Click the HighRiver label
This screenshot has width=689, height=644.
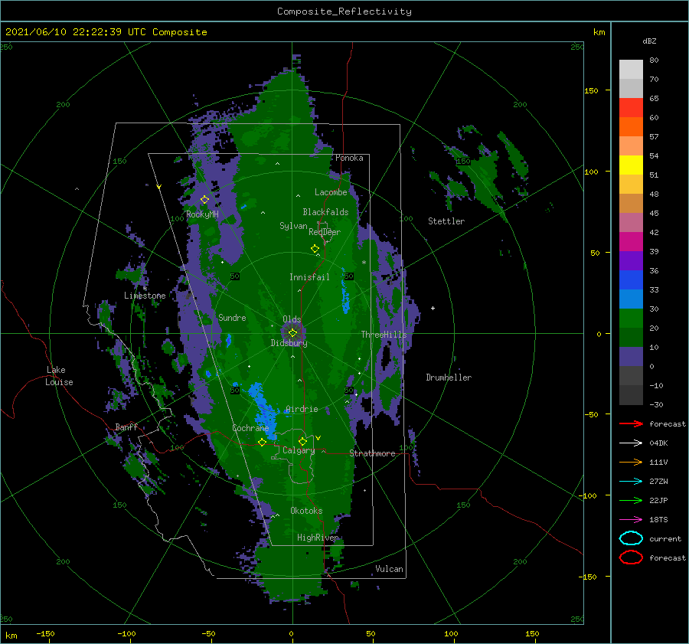318,538
